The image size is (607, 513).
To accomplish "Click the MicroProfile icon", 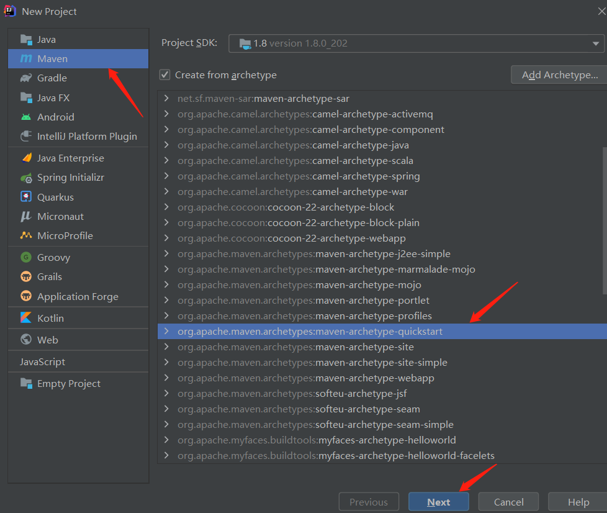I will click(26, 235).
